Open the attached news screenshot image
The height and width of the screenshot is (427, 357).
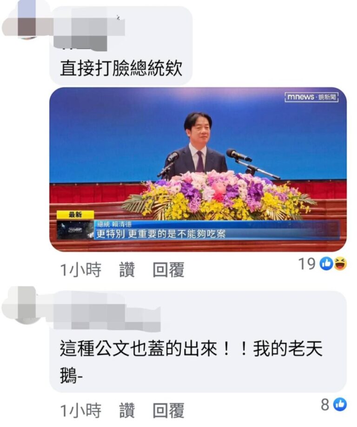coord(198,169)
